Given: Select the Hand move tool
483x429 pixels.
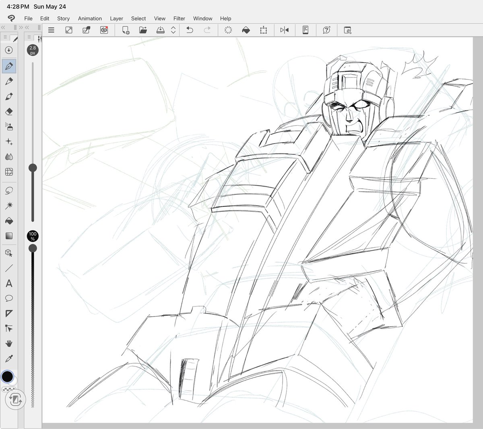Looking at the screenshot, I should tap(9, 343).
